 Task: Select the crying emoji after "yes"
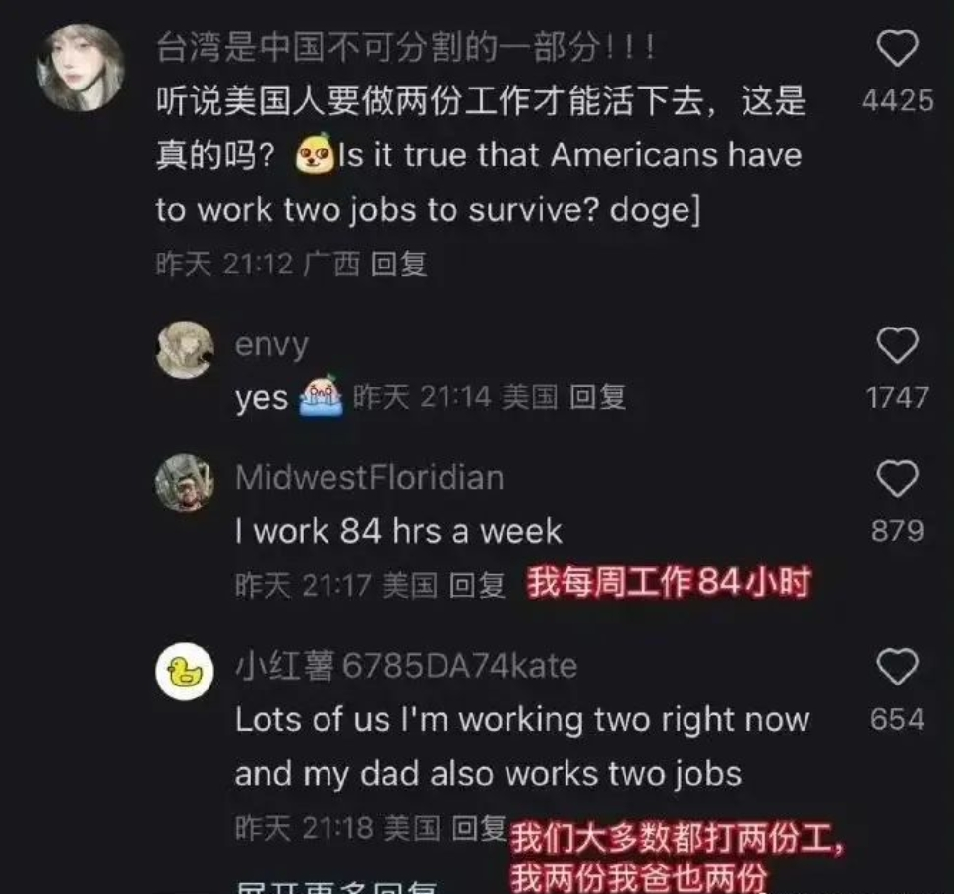[322, 395]
